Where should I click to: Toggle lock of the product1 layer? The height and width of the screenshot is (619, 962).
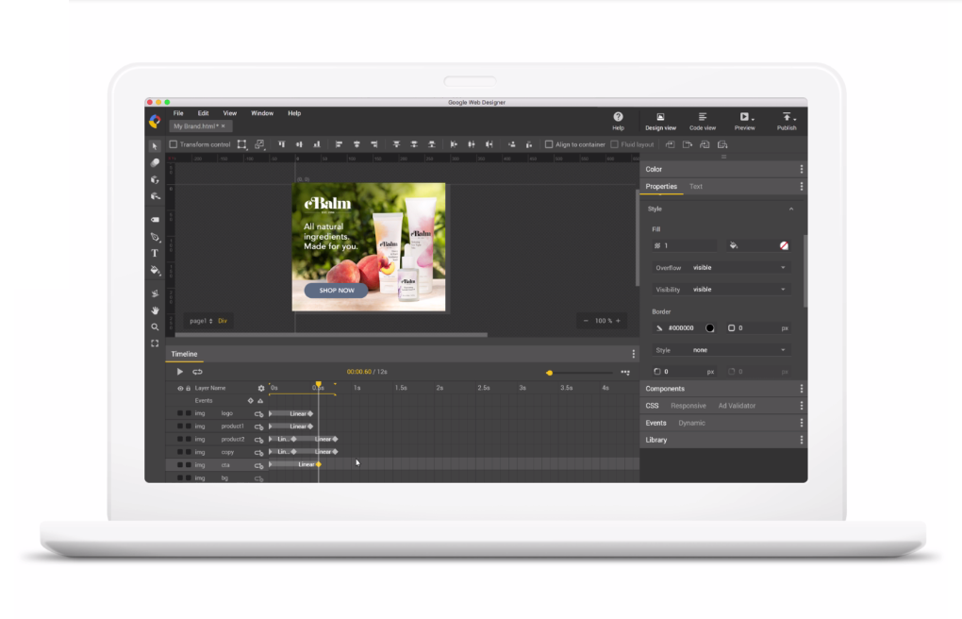point(189,427)
